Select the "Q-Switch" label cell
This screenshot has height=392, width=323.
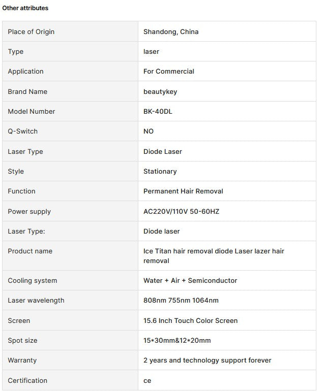pos(23,131)
